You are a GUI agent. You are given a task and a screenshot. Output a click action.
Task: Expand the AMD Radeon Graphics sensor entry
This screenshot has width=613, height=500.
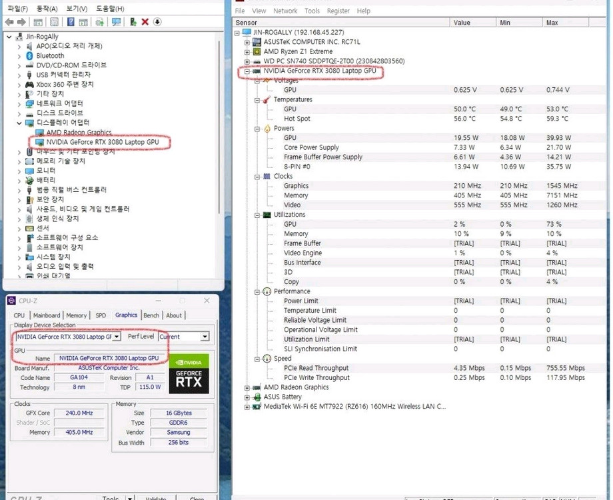[x=247, y=387]
